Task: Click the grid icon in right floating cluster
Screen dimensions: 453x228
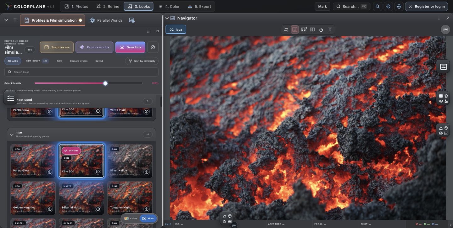Action: [441, 96]
